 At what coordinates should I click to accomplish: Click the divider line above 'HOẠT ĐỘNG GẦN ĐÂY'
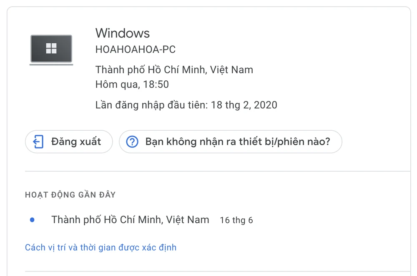click(217, 171)
